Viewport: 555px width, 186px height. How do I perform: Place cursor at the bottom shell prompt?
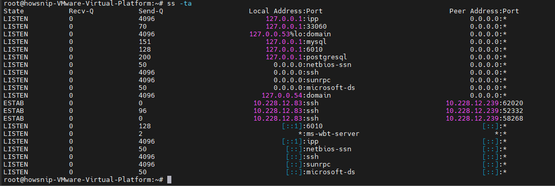169,180
